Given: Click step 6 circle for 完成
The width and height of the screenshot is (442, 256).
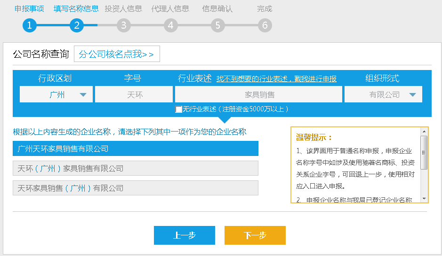Looking at the screenshot, I should pos(265,25).
